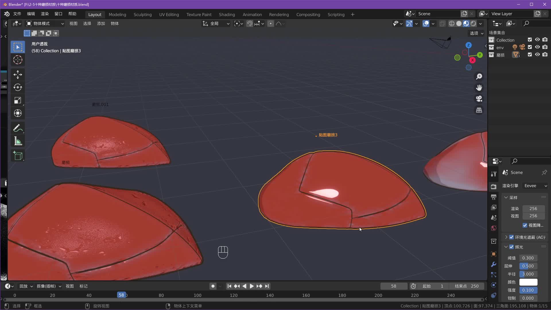Select the Add Cube tool
Screen dimensions: 551x310
pos(18,156)
